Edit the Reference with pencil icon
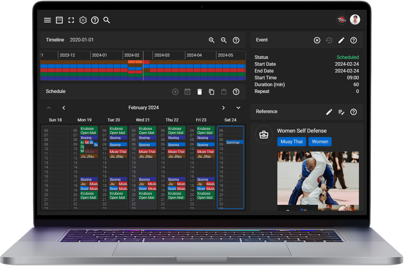The width and height of the screenshot is (404, 267). (x=329, y=112)
